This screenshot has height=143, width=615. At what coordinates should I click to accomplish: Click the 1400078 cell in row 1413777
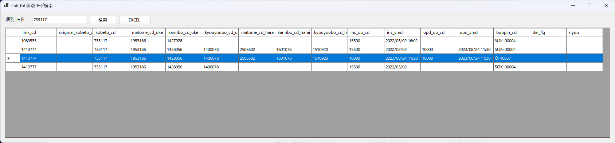(x=220, y=67)
